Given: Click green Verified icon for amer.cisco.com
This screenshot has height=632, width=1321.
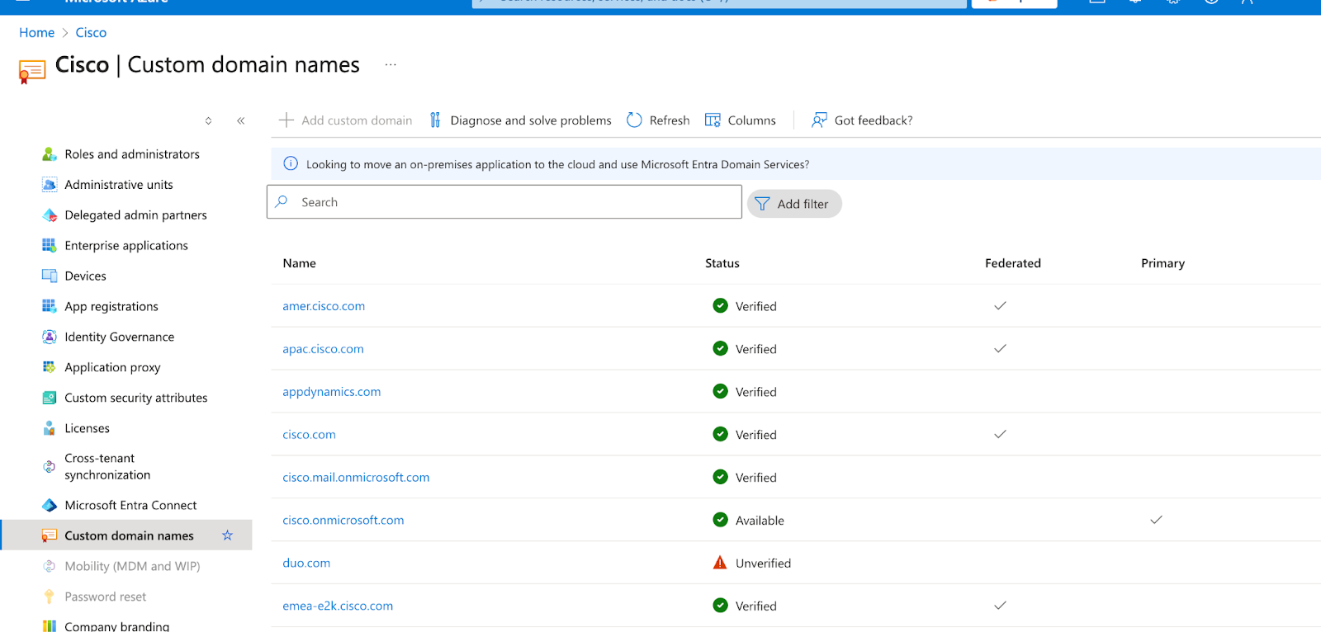Looking at the screenshot, I should point(720,305).
